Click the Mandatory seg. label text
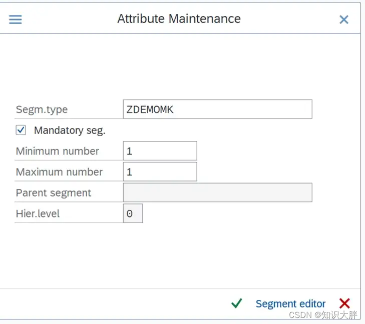Screen dimensions: 365x324 point(70,130)
